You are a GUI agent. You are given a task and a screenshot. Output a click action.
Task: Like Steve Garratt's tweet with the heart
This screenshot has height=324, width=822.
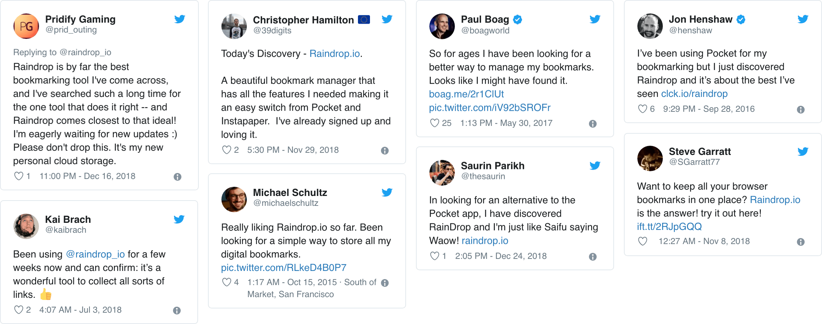[642, 241]
